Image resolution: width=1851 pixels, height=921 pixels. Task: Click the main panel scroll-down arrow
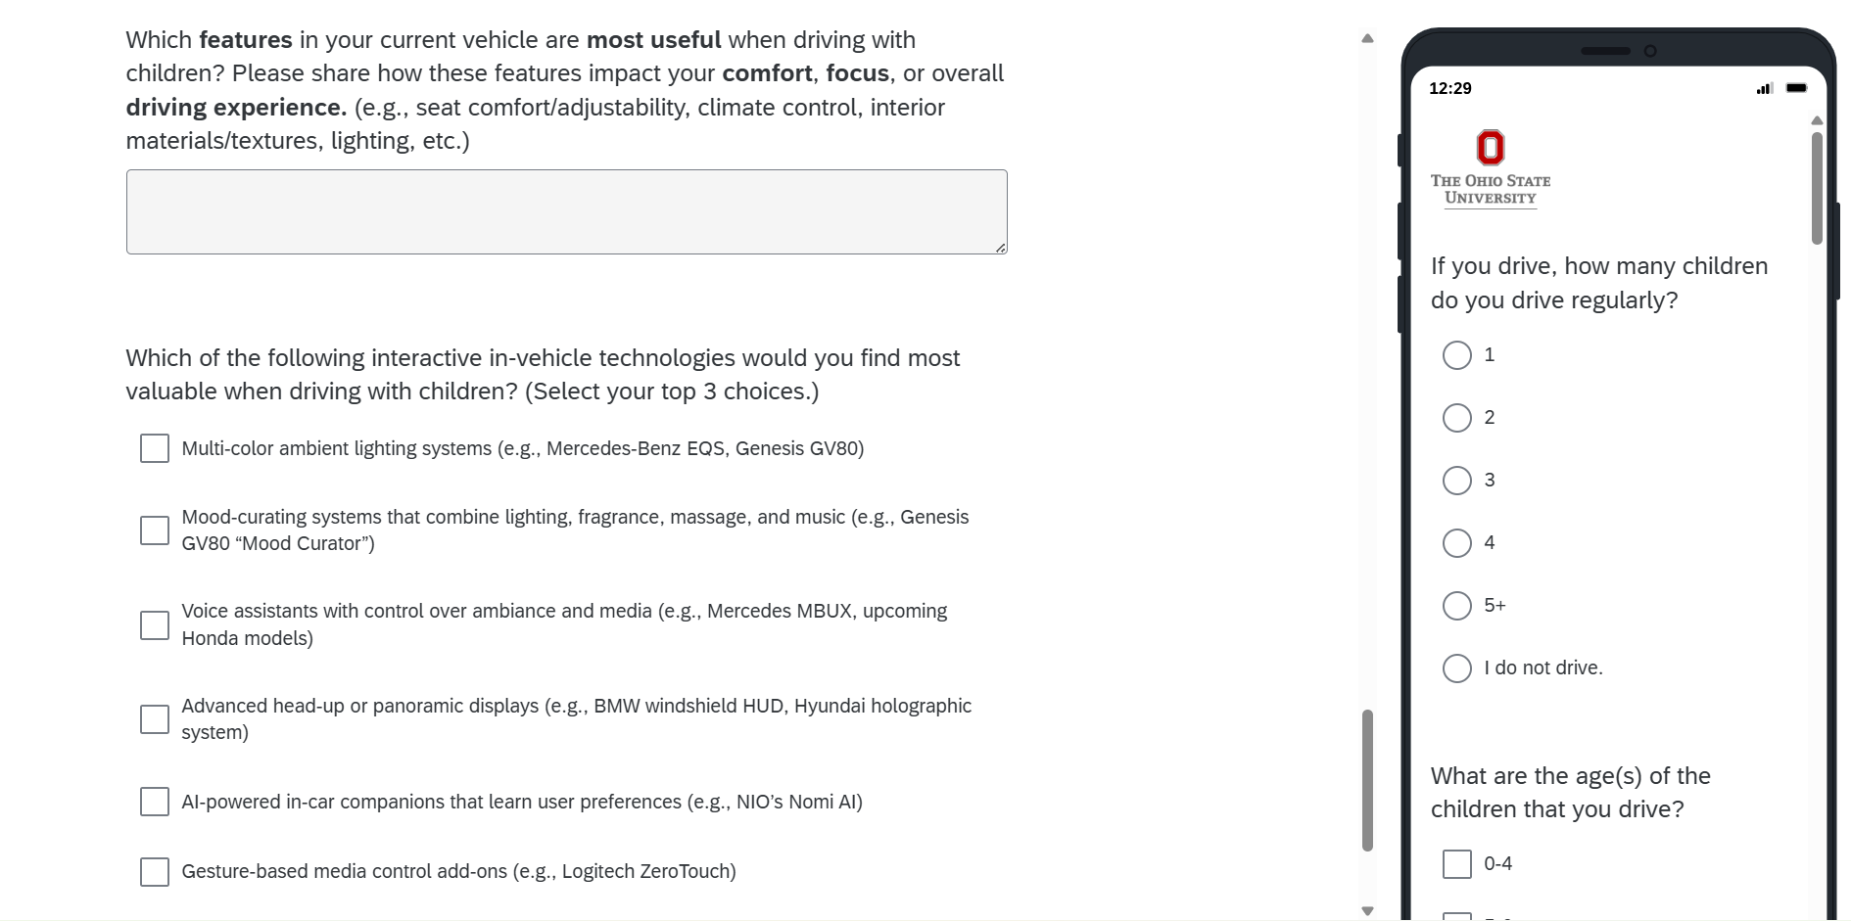click(1367, 911)
